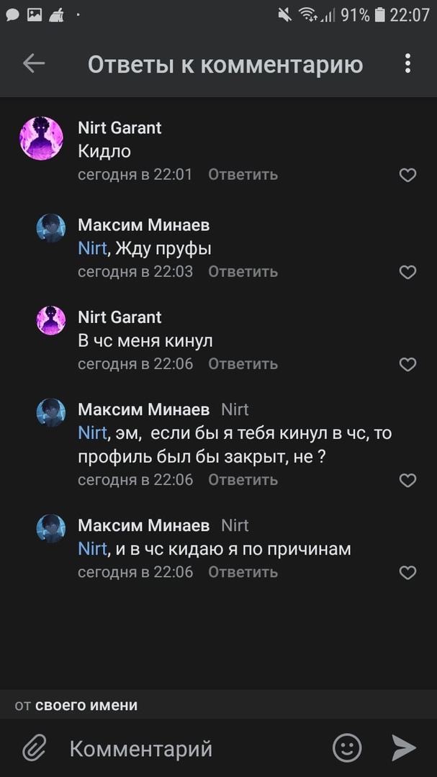The image size is (437, 777).
Task: Reply to the "Кидло" comment
Action: point(243,175)
